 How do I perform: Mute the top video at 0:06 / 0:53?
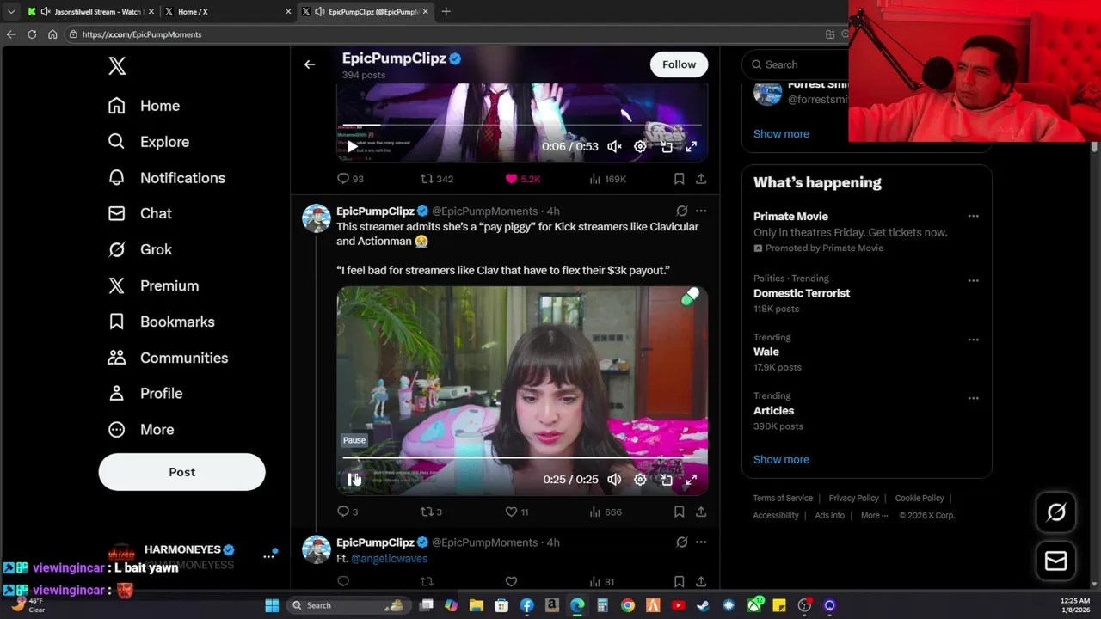[614, 147]
